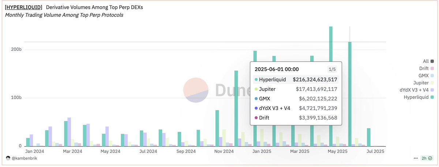The image size is (439, 167).
Task: Click the May 2025 x-axis label
Action: coord(337,151)
